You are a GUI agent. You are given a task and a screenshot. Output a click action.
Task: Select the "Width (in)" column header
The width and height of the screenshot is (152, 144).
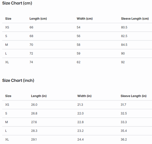pyautogui.click(x=84, y=96)
